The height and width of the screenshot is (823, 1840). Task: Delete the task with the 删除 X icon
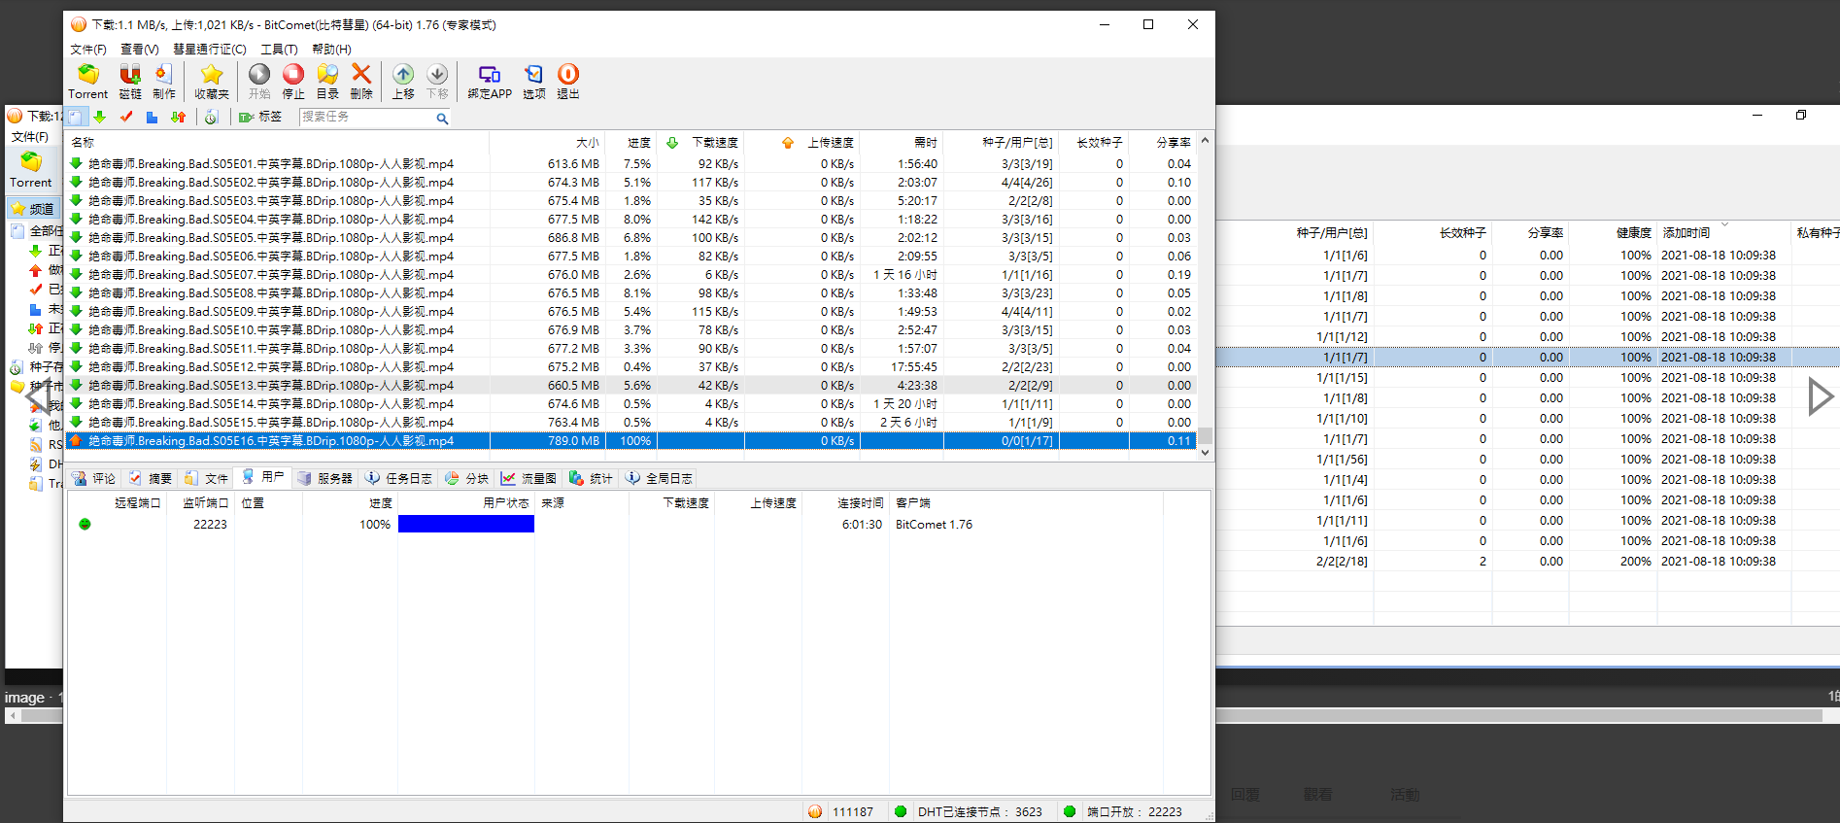tap(361, 82)
